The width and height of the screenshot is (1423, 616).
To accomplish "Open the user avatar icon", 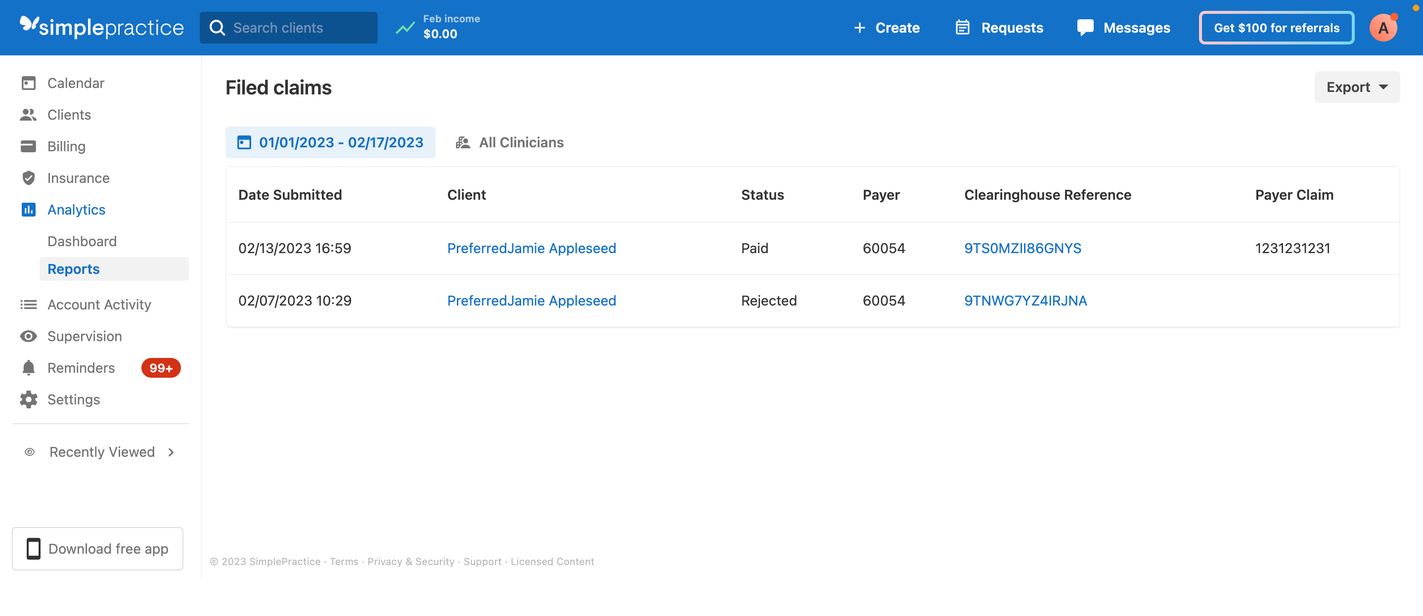I will pos(1382,28).
